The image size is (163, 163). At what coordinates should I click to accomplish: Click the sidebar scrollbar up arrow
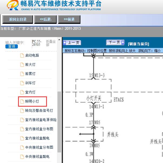click(x=59, y=40)
